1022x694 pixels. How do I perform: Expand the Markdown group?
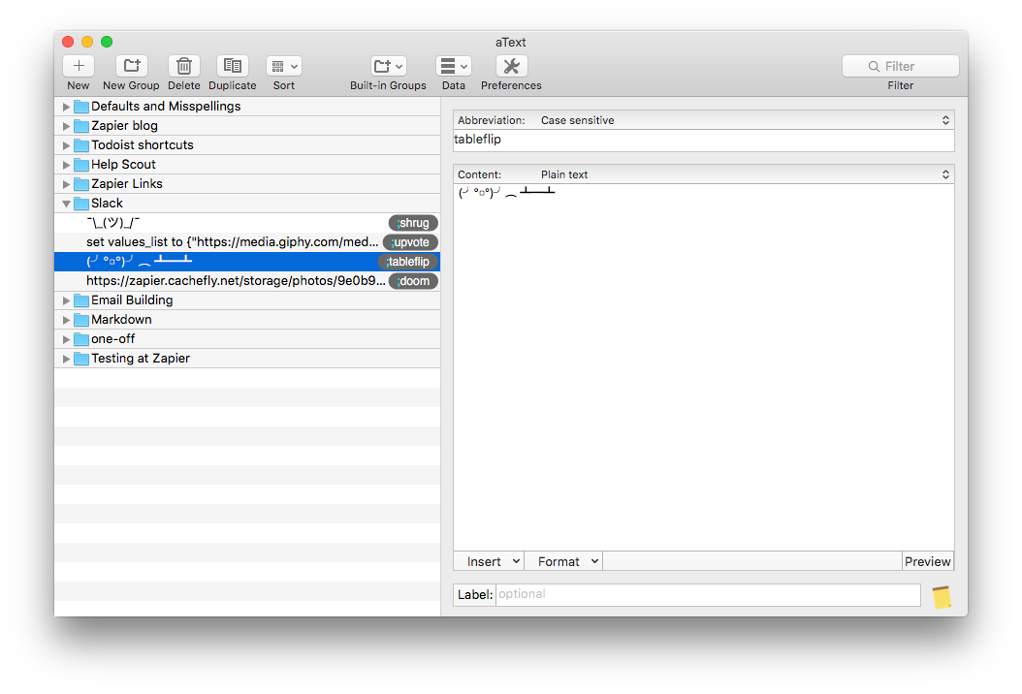tap(66, 320)
